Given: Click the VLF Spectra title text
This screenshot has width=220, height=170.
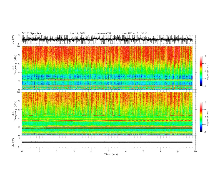Looking at the screenshot, I should click(31, 33).
